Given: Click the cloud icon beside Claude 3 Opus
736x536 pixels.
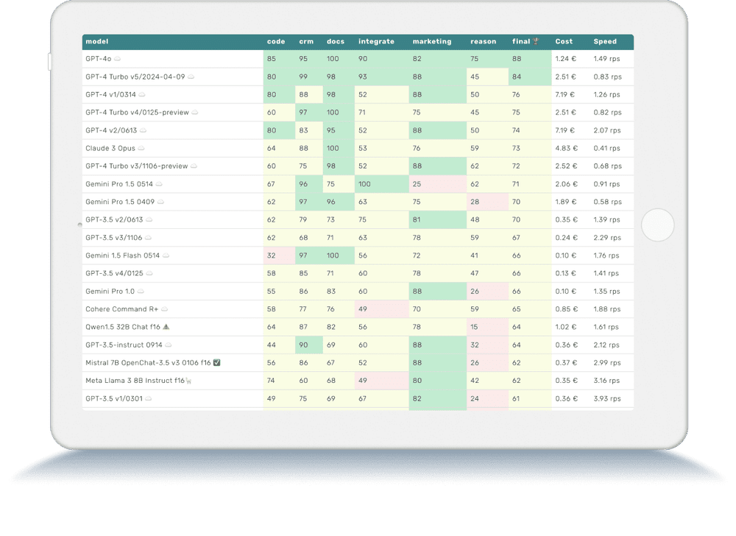Looking at the screenshot, I should pyautogui.click(x=140, y=148).
